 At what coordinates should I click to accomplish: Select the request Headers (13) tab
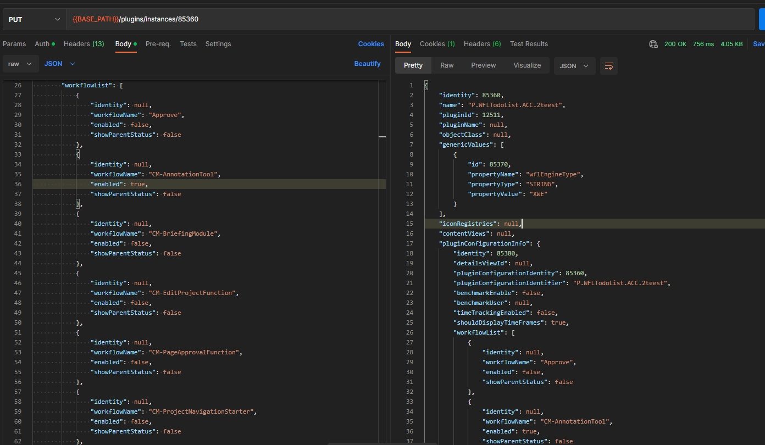[84, 44]
